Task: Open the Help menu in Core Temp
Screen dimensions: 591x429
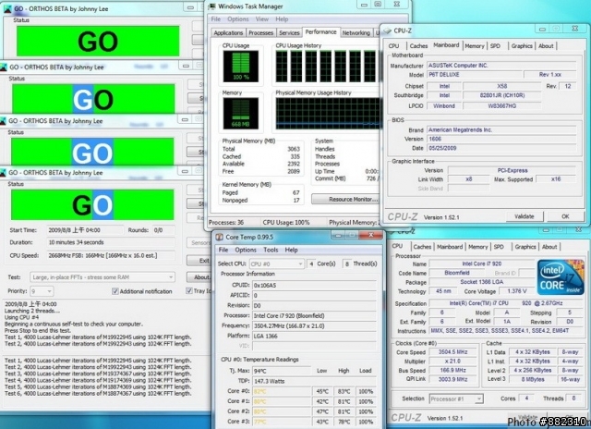Action: pyautogui.click(x=291, y=250)
